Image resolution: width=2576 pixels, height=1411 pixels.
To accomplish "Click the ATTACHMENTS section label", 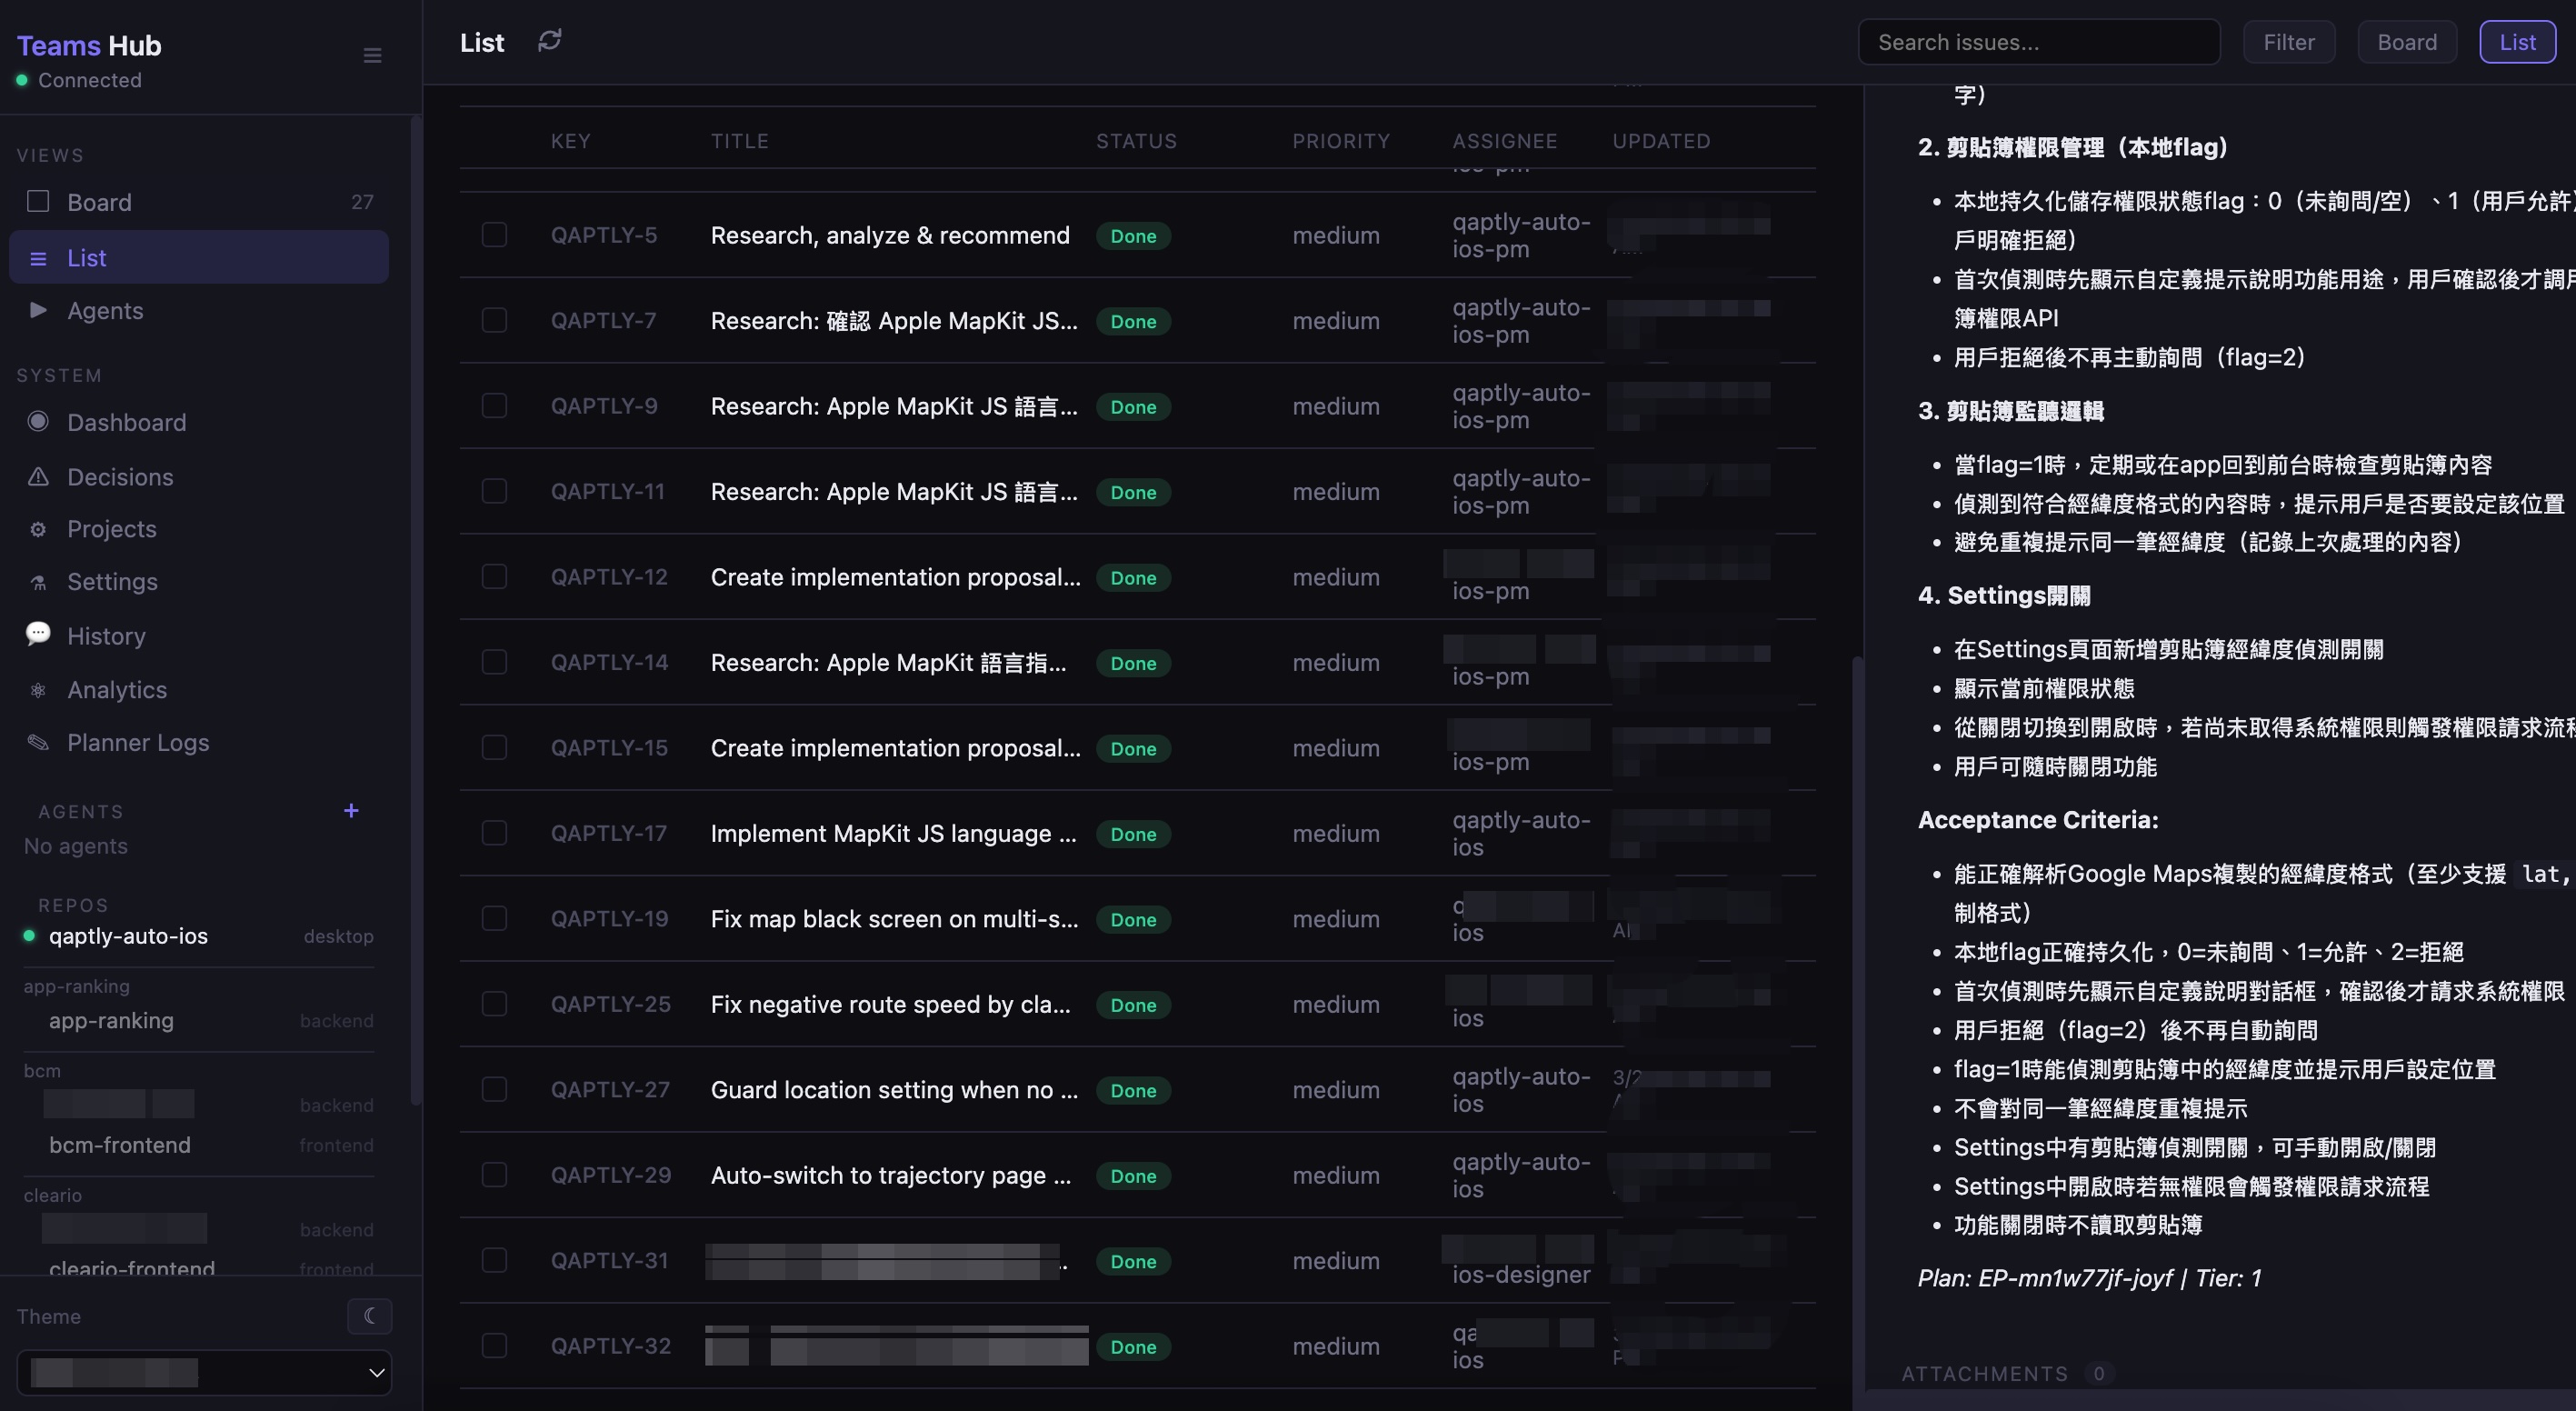I will pos(1984,1374).
